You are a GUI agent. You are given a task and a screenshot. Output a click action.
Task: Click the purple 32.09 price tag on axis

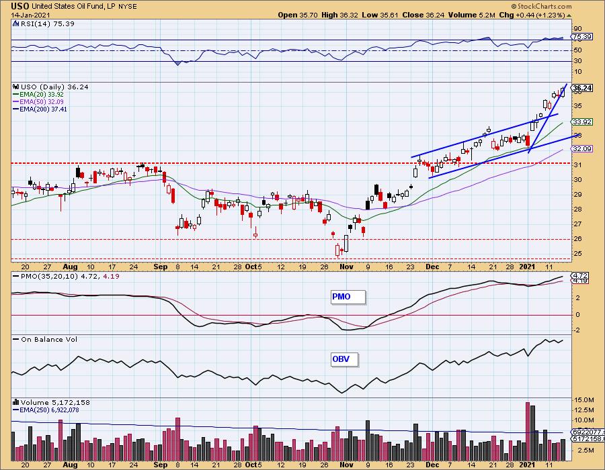(583, 148)
